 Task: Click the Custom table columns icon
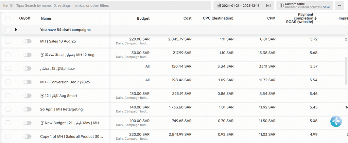point(282,5)
